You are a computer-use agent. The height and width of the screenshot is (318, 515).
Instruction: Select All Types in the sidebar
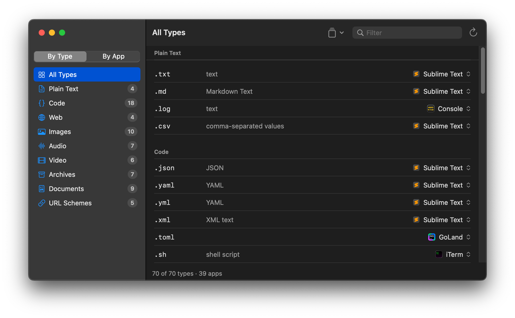coord(87,75)
